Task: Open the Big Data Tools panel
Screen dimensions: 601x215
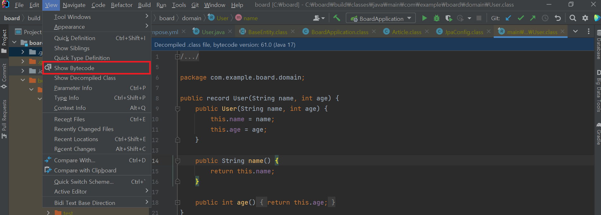Action: [598, 91]
